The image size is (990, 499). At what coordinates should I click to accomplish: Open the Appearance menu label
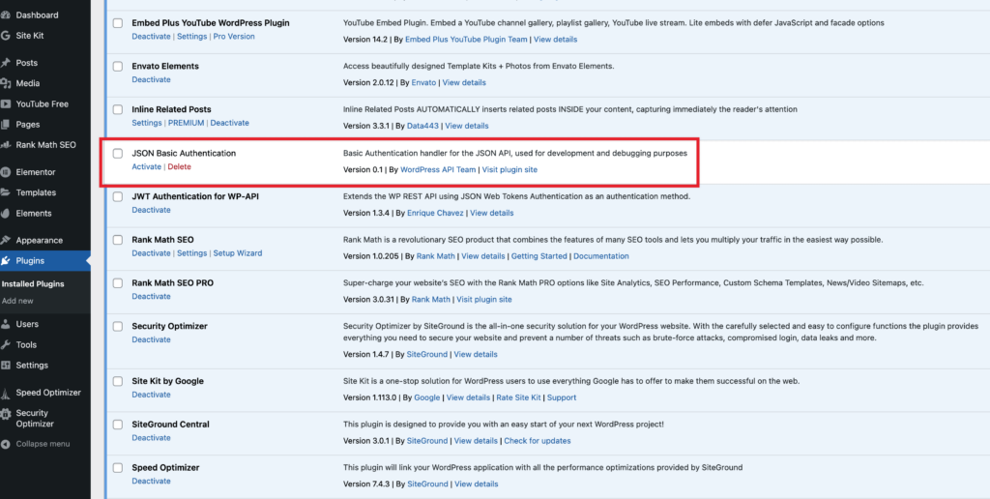(x=39, y=241)
